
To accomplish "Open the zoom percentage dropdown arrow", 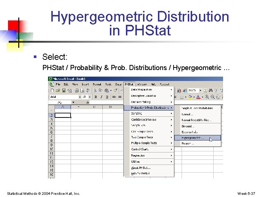I will point(201,90).
